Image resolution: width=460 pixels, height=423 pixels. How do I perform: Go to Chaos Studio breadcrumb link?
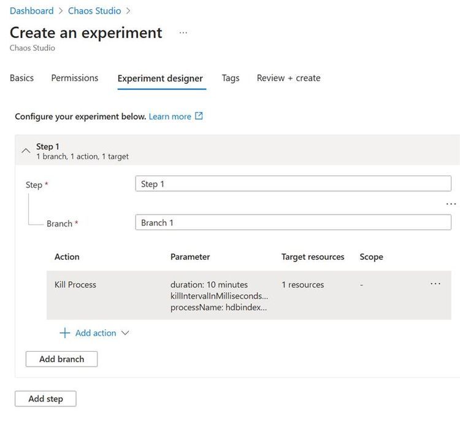click(94, 10)
